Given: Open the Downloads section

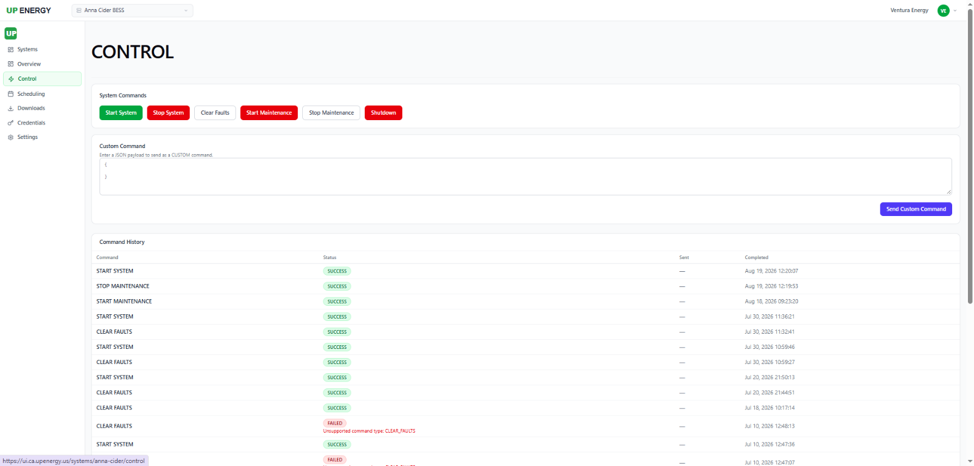Looking at the screenshot, I should pyautogui.click(x=42, y=109).
